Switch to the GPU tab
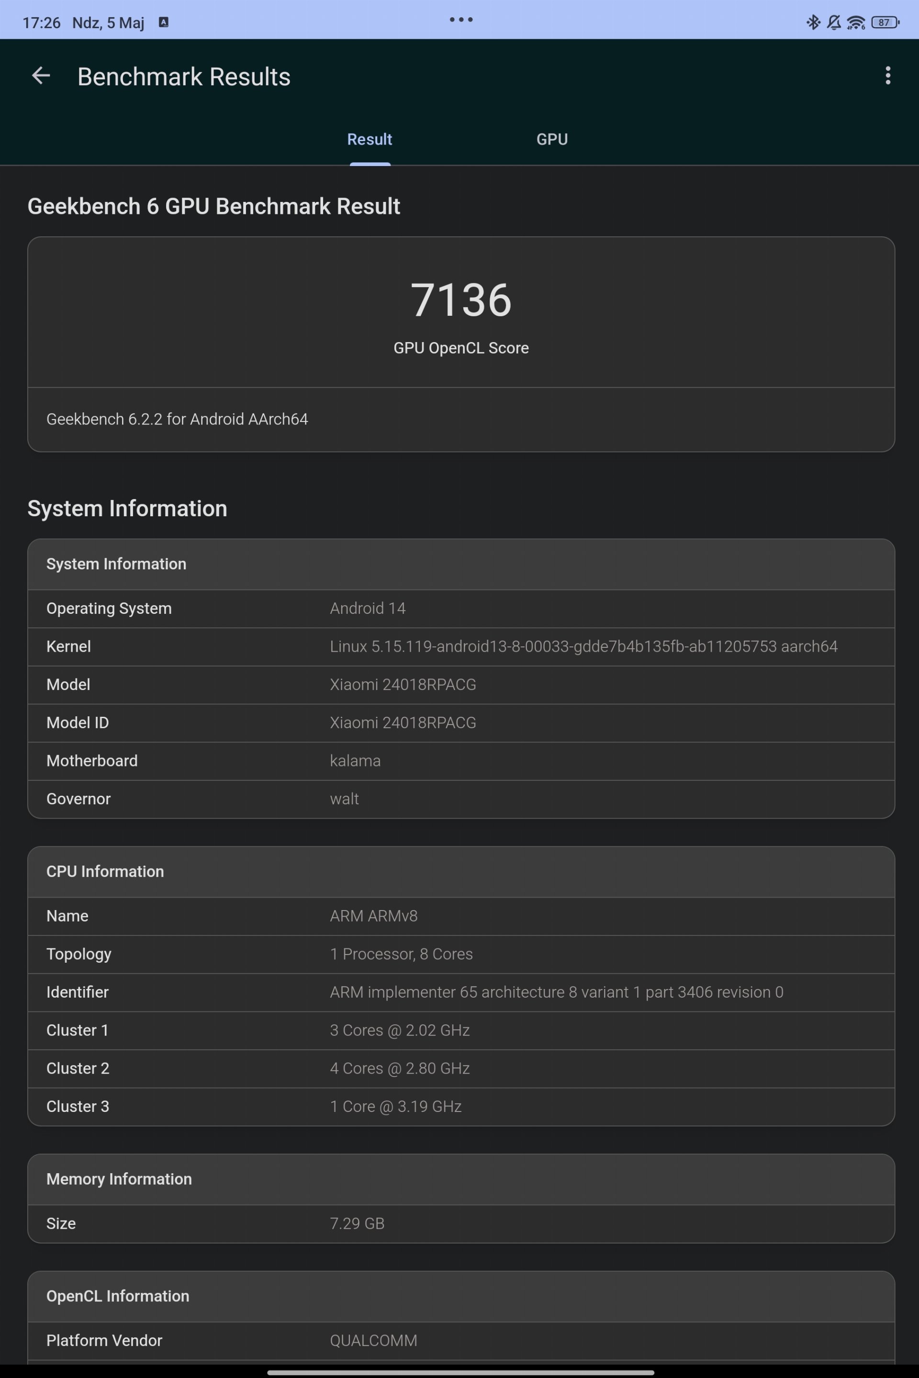Screen dimensions: 919x1378 (x=551, y=139)
